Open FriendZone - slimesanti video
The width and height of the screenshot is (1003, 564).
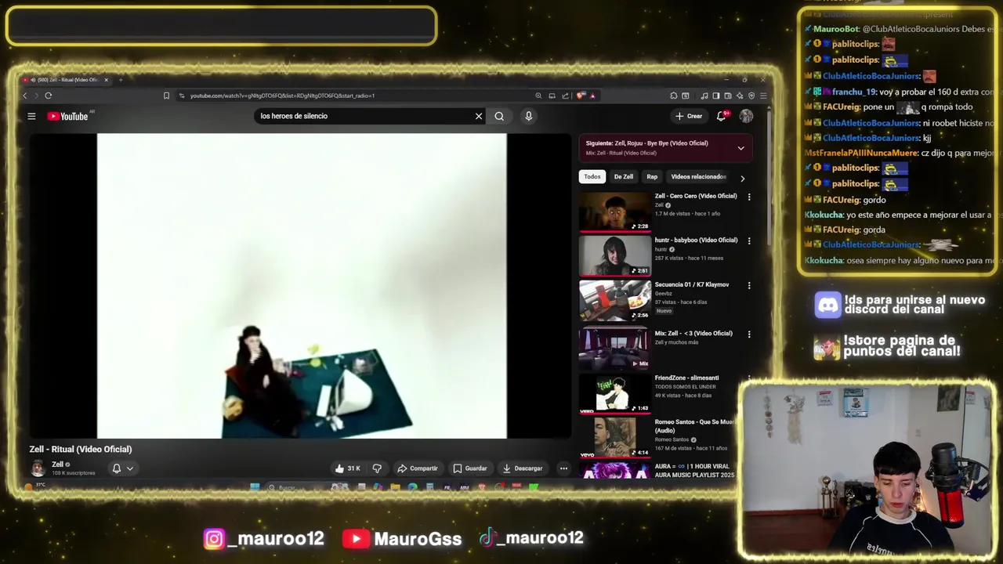[x=615, y=393]
